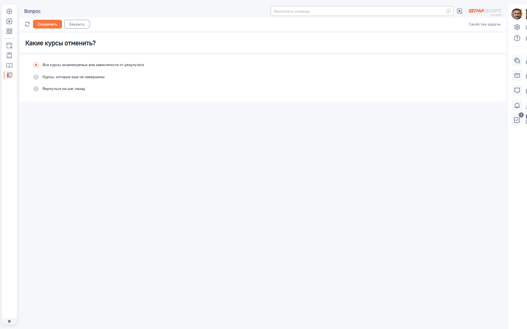Screen dimensions: 527x329
Task: Expand the left sidebar with double chevron
Action: (x=9, y=321)
